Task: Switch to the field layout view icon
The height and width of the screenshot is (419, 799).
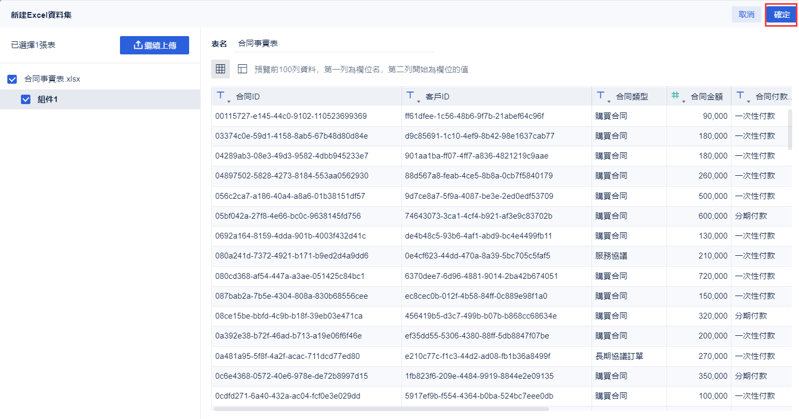Action: click(x=242, y=69)
